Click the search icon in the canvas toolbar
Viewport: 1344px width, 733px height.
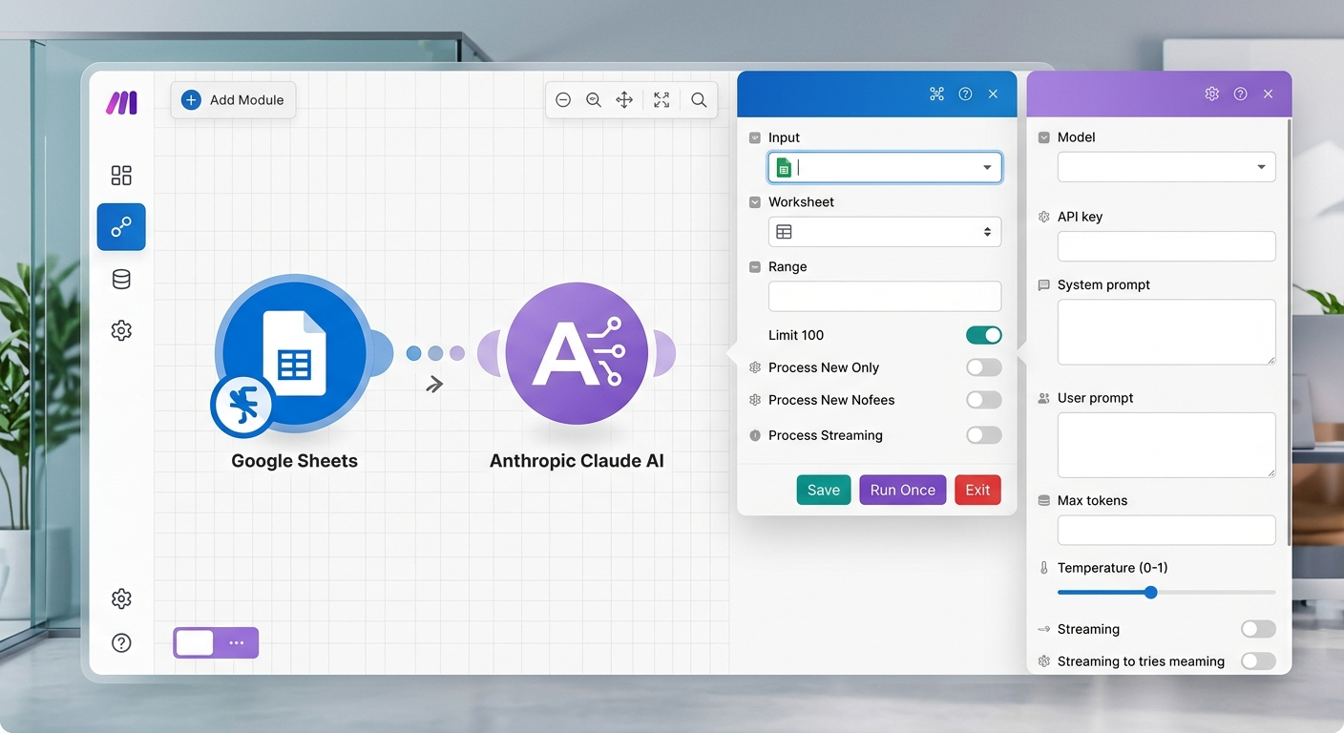pyautogui.click(x=699, y=99)
